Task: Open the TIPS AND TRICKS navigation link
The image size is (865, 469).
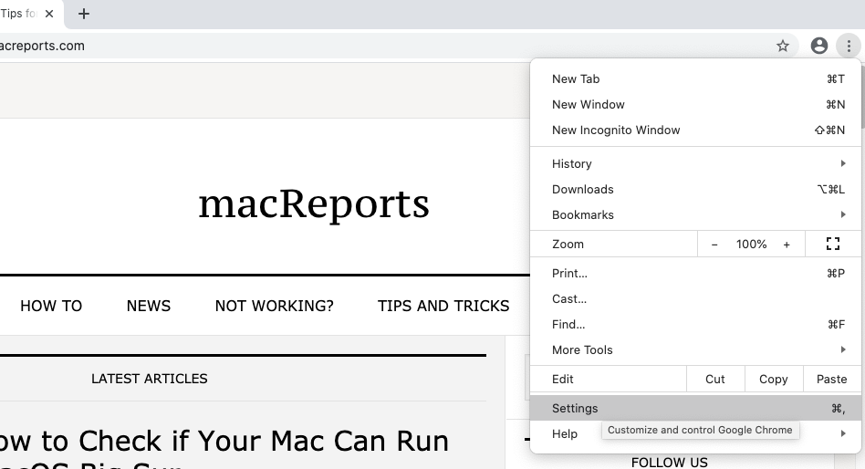Action: click(x=443, y=306)
